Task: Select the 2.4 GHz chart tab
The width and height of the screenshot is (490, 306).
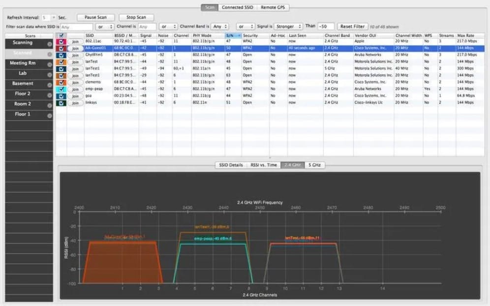Action: point(293,165)
